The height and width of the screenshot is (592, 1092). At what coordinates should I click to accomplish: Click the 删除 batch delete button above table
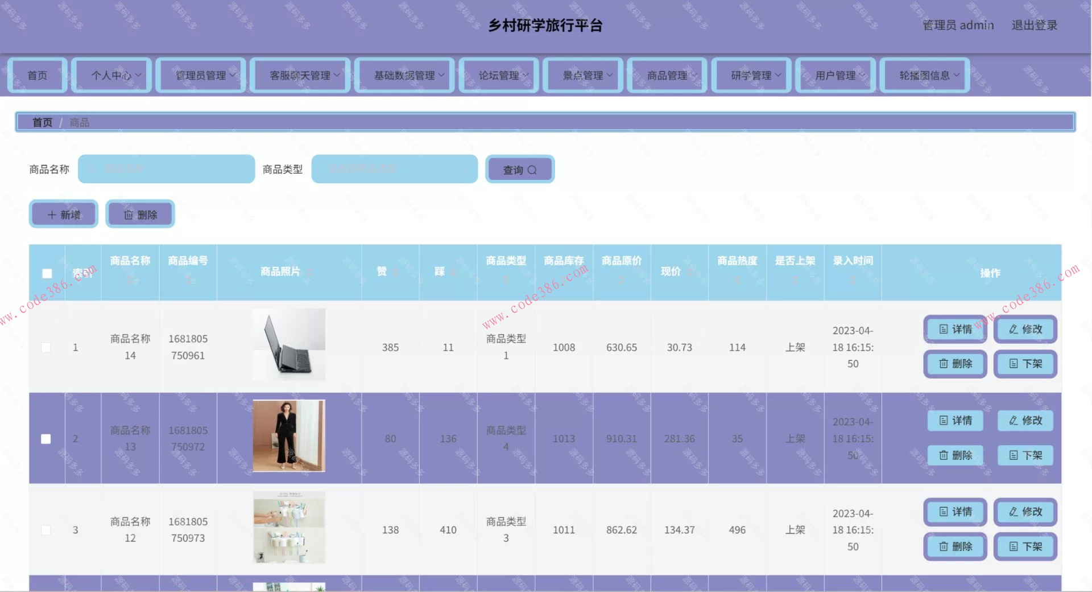pos(140,215)
